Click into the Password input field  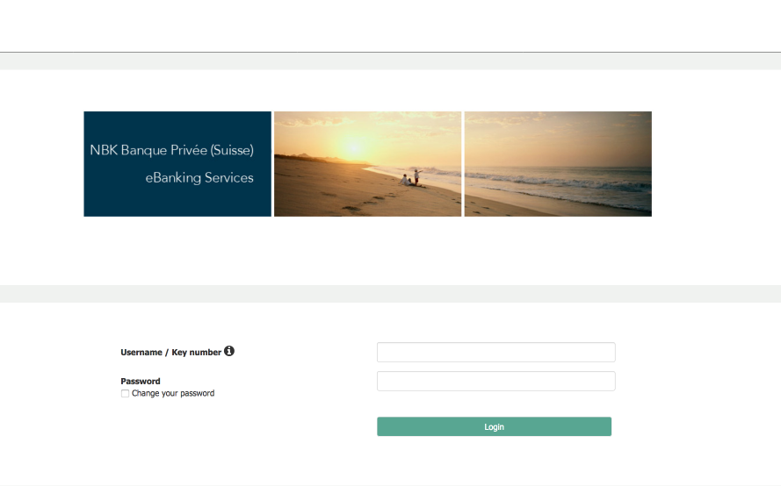(x=496, y=381)
